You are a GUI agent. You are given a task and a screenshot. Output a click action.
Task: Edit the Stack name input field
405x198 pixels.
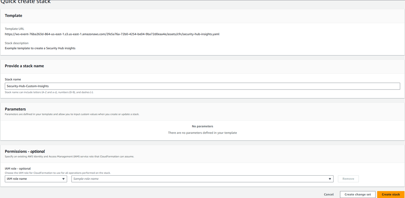pyautogui.click(x=202, y=86)
